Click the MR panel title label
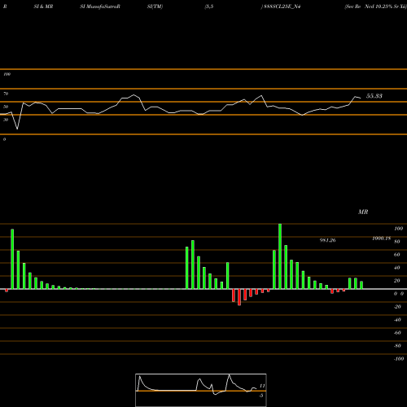 click(x=363, y=212)
